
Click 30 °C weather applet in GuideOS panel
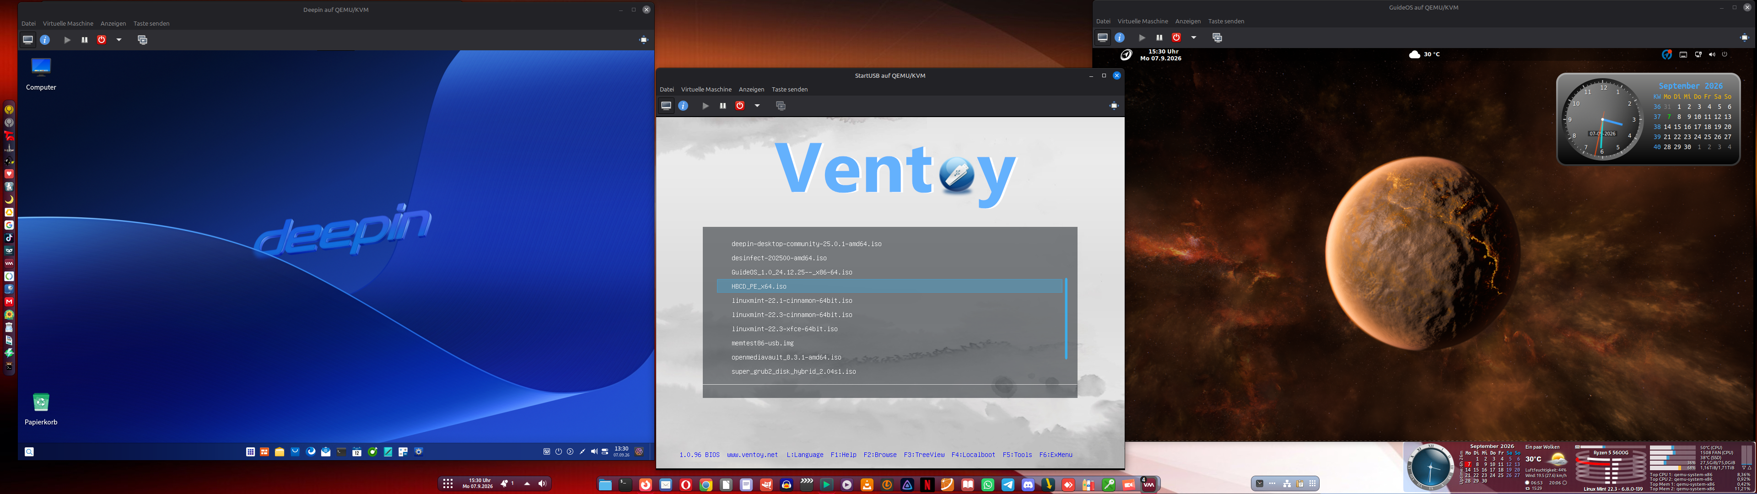tap(1424, 54)
